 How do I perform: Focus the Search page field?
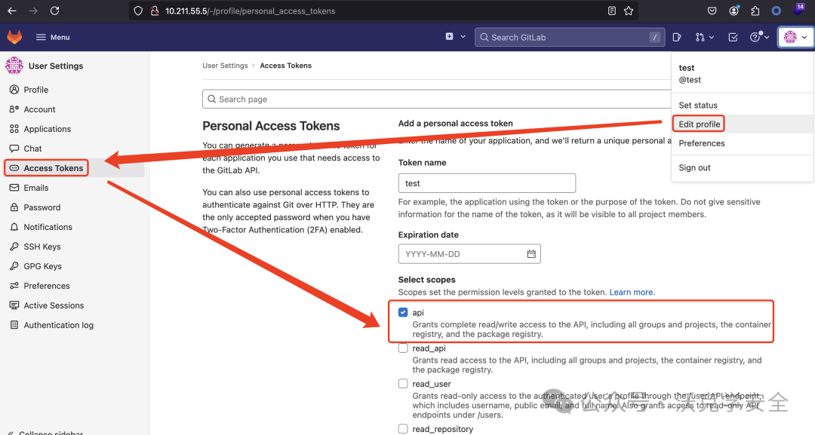[437, 100]
